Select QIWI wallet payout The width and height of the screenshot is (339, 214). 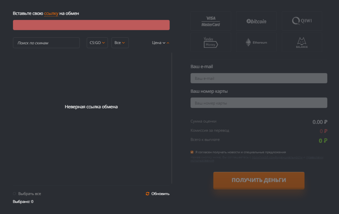[x=302, y=21]
